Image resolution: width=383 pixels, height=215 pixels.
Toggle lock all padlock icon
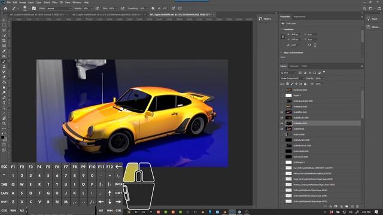coord(305,84)
